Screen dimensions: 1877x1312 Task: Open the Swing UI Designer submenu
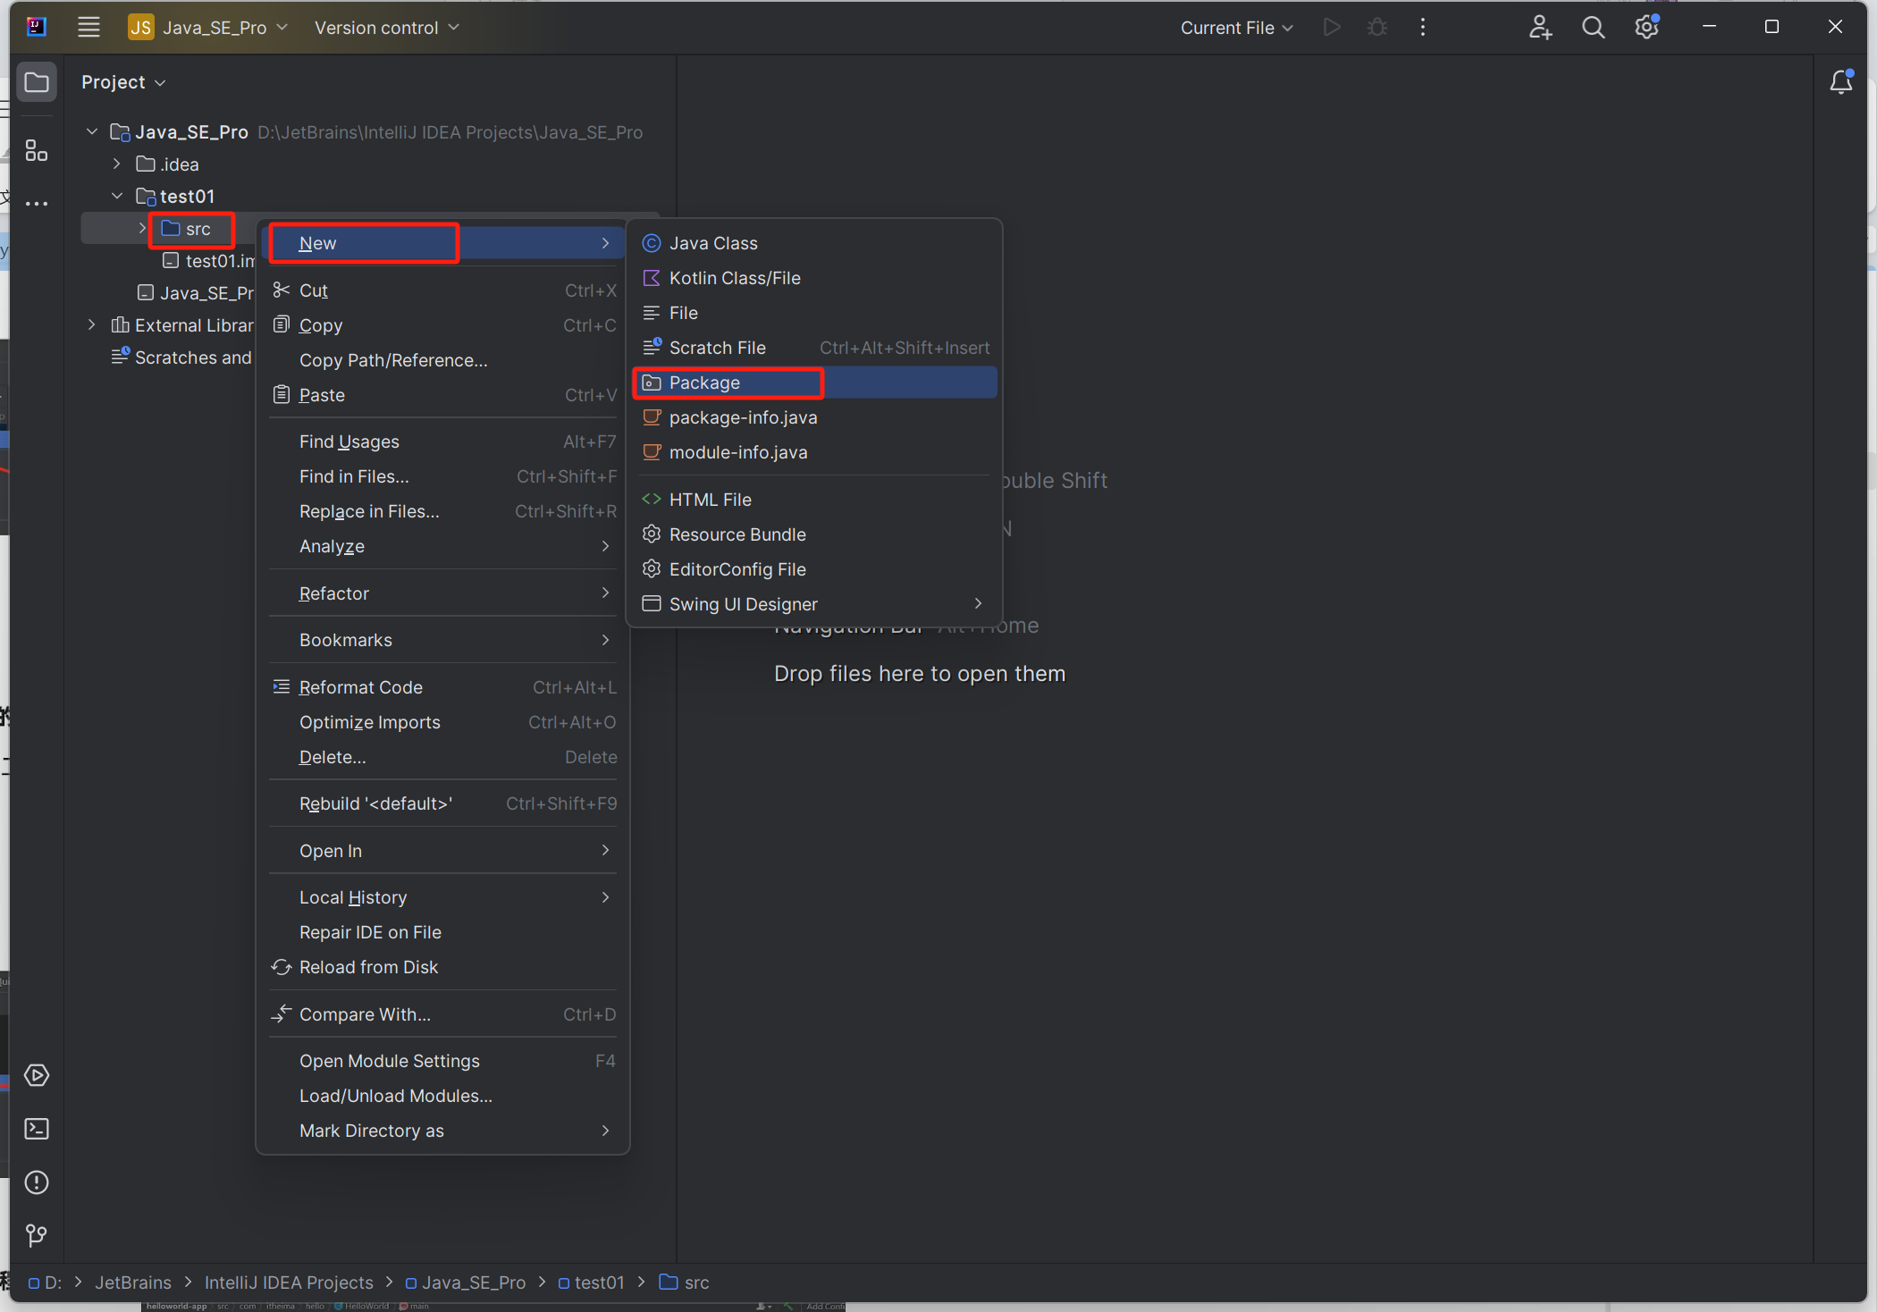pyautogui.click(x=743, y=604)
